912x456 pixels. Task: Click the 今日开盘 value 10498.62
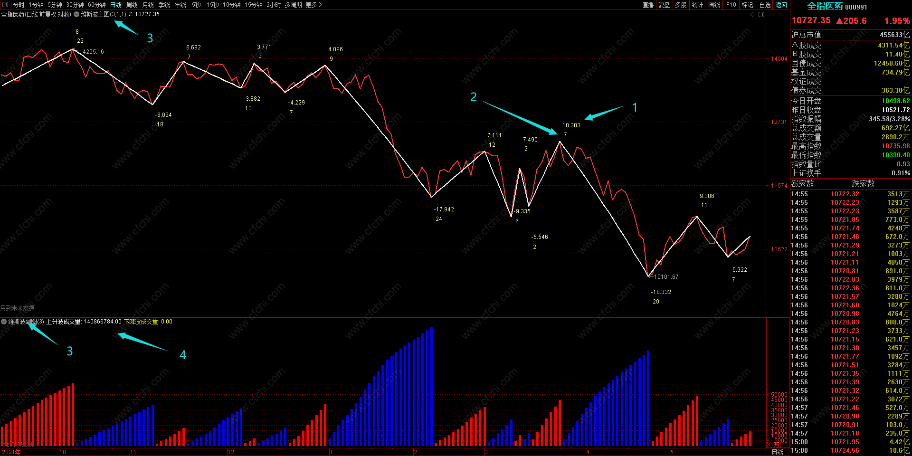pyautogui.click(x=896, y=101)
